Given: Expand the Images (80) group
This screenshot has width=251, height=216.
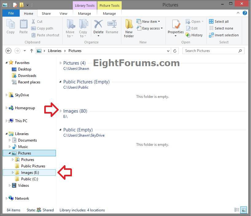Looking at the screenshot, I should [x=61, y=111].
